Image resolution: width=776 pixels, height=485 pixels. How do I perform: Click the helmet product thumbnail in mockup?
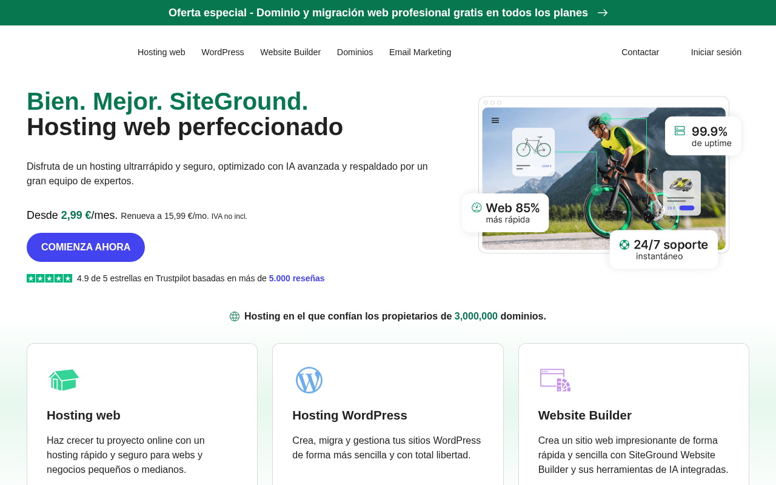[x=681, y=193]
